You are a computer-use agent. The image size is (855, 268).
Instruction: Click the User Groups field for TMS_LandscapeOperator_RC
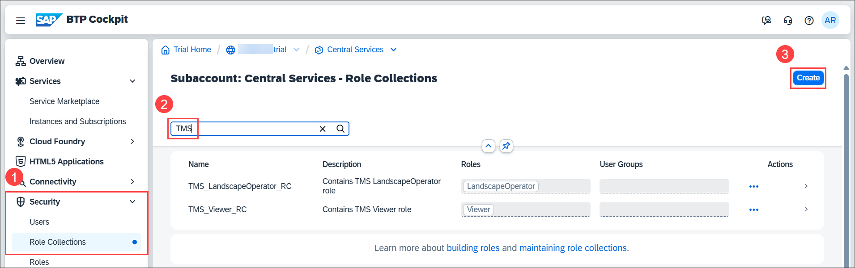point(664,186)
